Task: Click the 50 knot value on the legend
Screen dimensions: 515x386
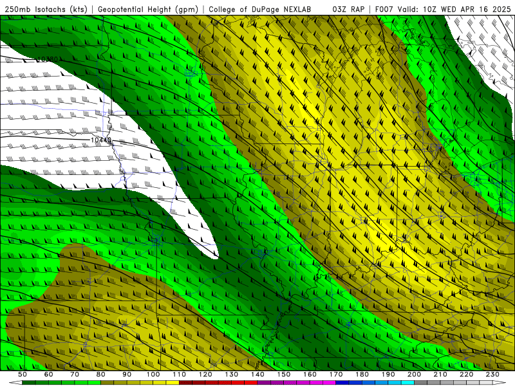Action: click(23, 374)
